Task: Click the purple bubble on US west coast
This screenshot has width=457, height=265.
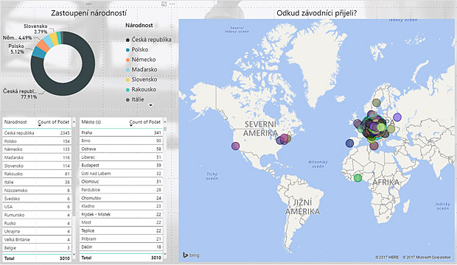Action: pyautogui.click(x=235, y=146)
